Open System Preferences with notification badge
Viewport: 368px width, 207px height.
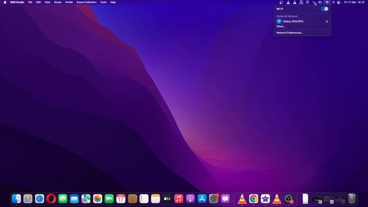pos(213,199)
